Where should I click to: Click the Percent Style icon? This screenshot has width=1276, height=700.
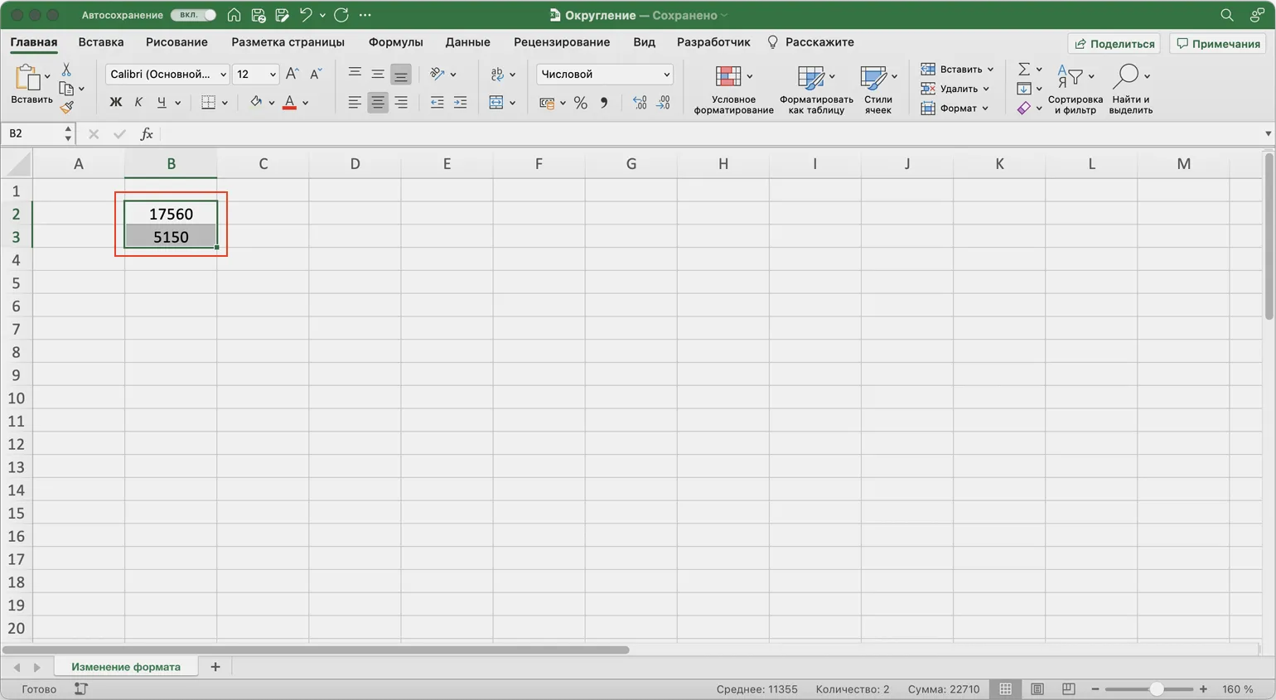pyautogui.click(x=580, y=103)
